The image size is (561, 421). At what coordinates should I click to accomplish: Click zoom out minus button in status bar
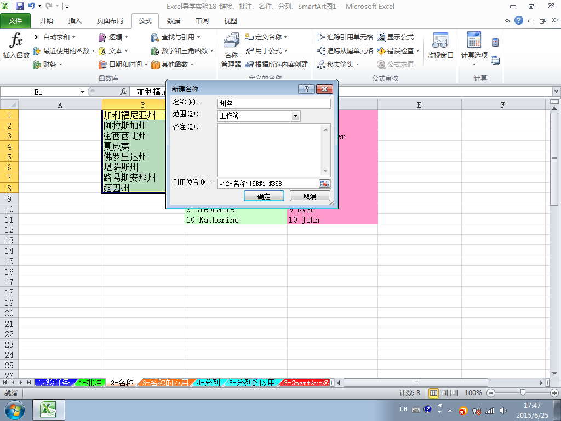click(x=491, y=393)
